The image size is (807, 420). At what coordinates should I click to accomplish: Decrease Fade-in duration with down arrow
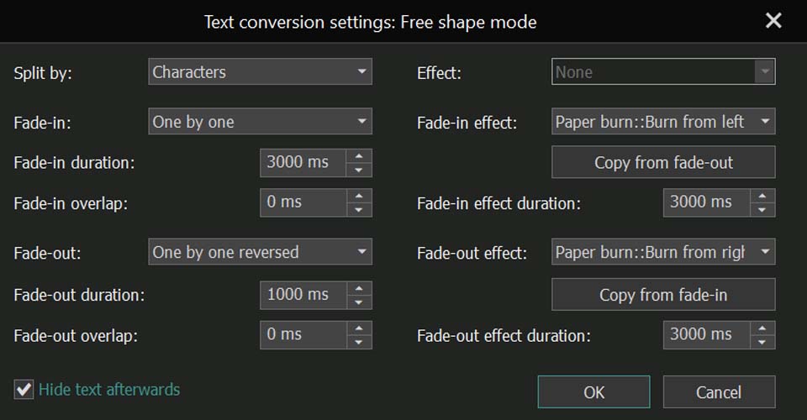tap(359, 170)
